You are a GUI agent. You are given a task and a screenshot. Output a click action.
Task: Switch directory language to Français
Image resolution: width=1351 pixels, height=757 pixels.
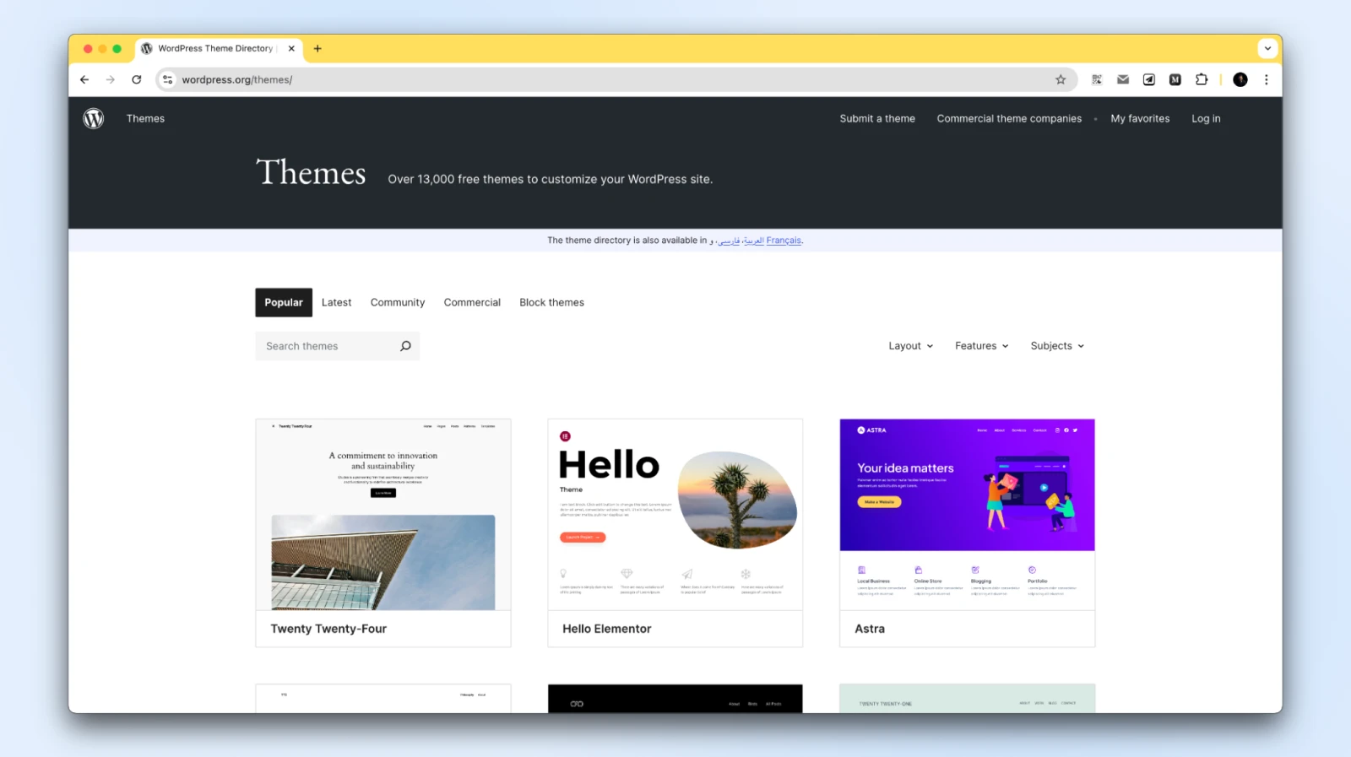[784, 241]
